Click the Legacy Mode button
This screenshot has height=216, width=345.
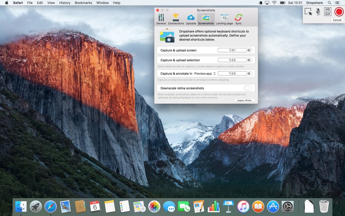pos(245,100)
